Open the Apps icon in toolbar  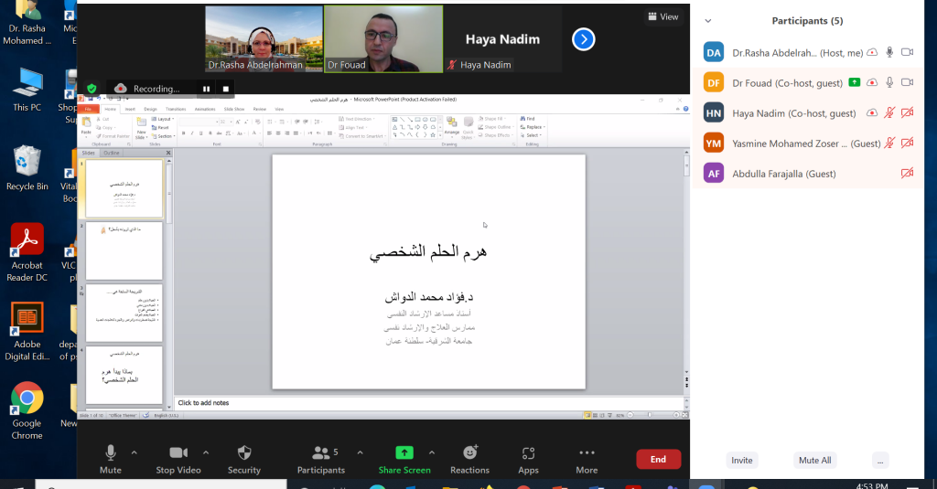coord(528,453)
